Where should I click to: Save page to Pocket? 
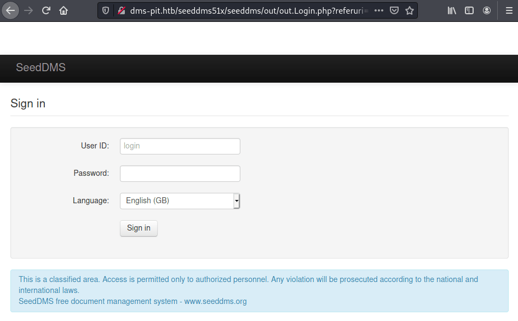[x=394, y=10]
